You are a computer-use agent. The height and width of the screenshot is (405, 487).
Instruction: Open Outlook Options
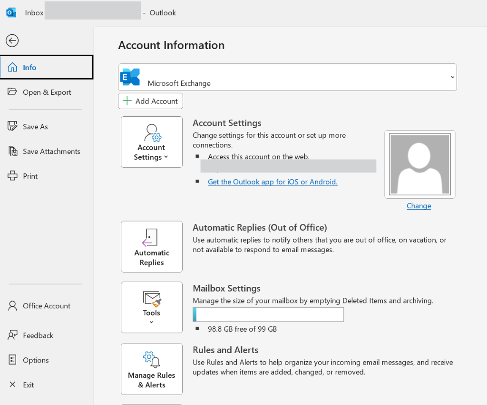(x=36, y=360)
